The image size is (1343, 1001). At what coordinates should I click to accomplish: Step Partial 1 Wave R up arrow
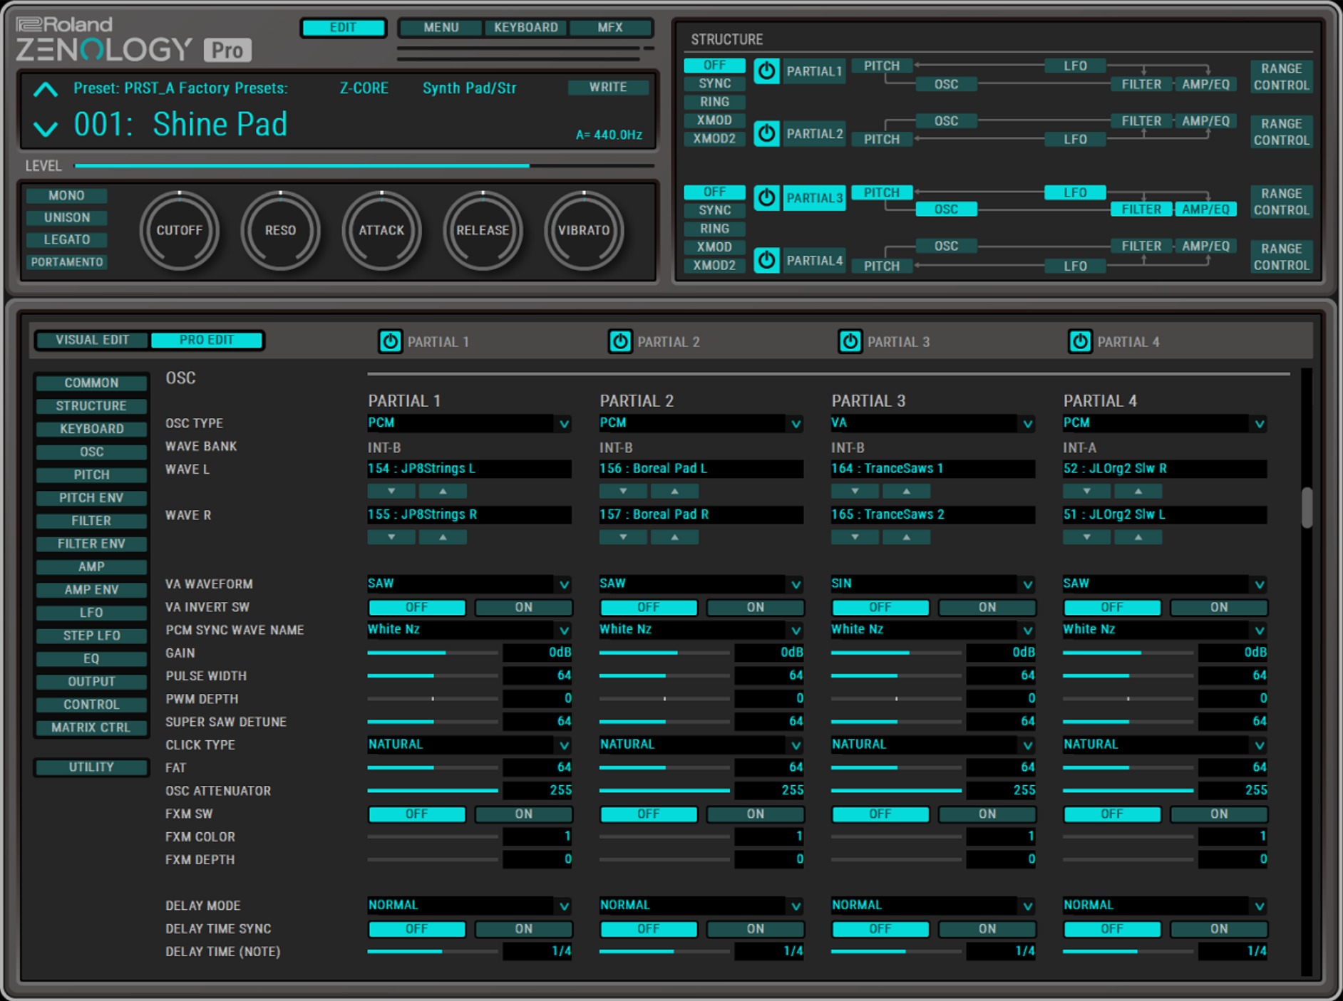(x=443, y=537)
